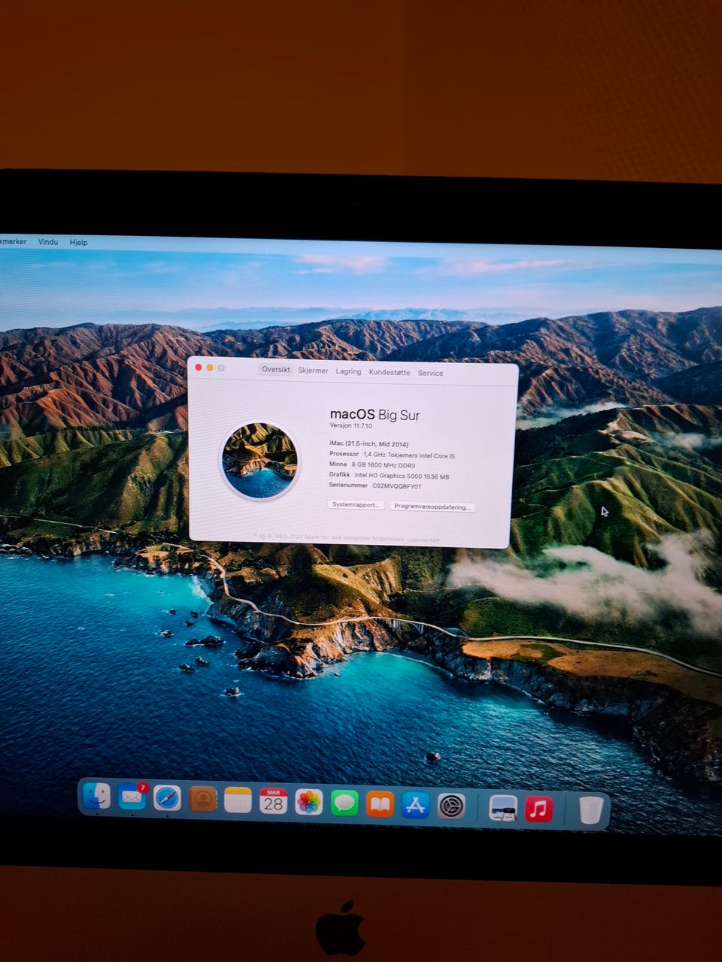
Task: Launch Safari from the Dock
Action: 167,797
